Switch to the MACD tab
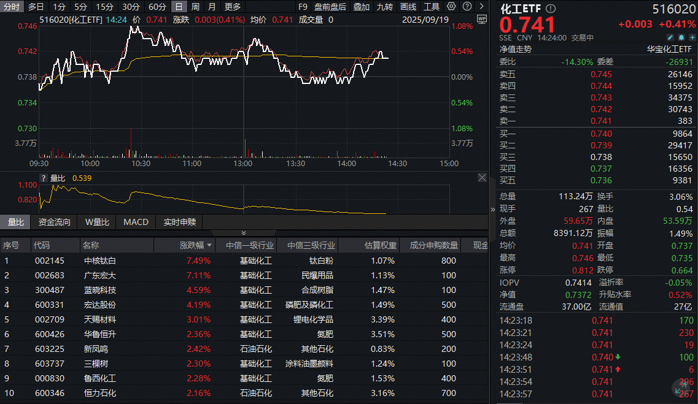The width and height of the screenshot is (698, 404). point(136,222)
